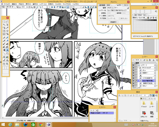Toggle the レイヤー化 checkbox
159x127 pixels.
107,19
